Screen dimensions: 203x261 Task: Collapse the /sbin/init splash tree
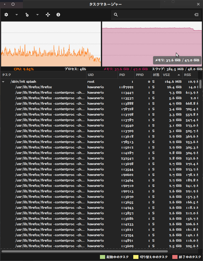pyautogui.click(x=3, y=82)
